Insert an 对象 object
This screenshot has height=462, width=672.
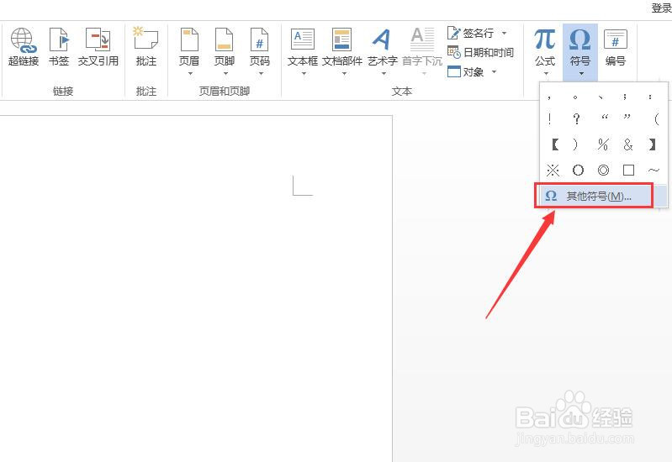point(466,72)
